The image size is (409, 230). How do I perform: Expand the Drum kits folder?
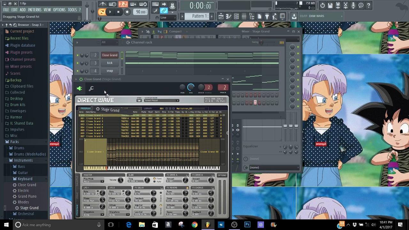pos(18,105)
